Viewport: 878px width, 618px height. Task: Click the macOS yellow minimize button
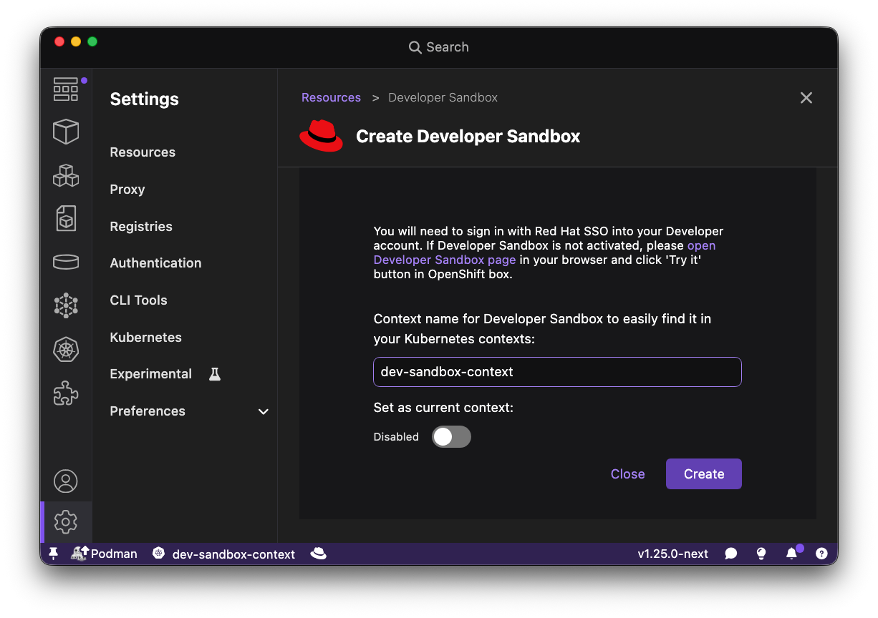coord(76,41)
